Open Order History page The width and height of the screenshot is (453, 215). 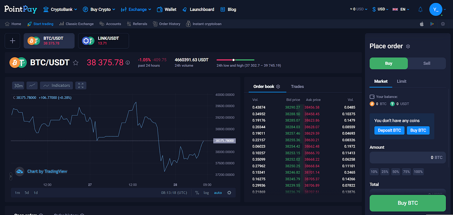click(167, 24)
